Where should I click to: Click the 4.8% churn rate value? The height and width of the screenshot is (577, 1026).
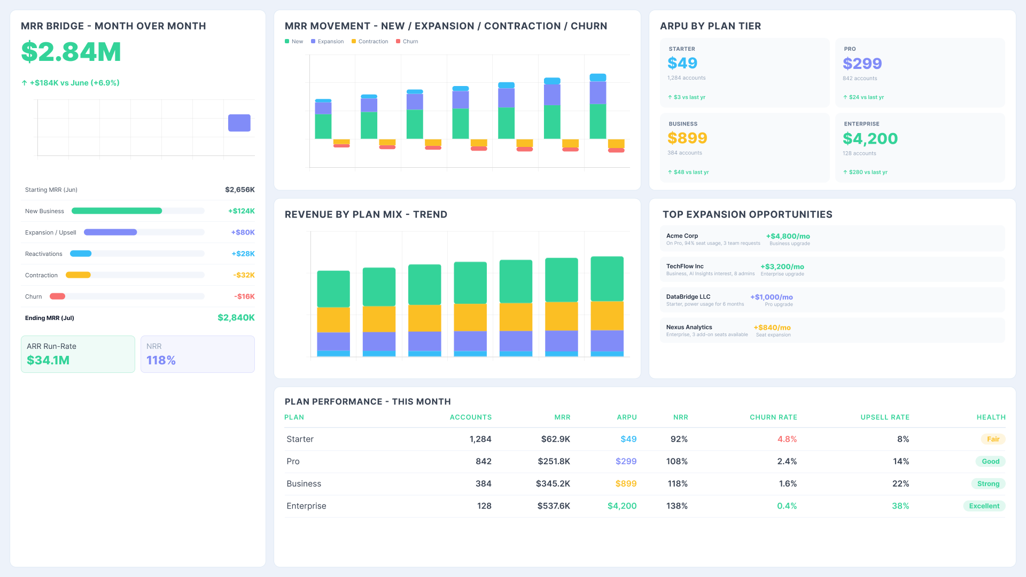787,439
